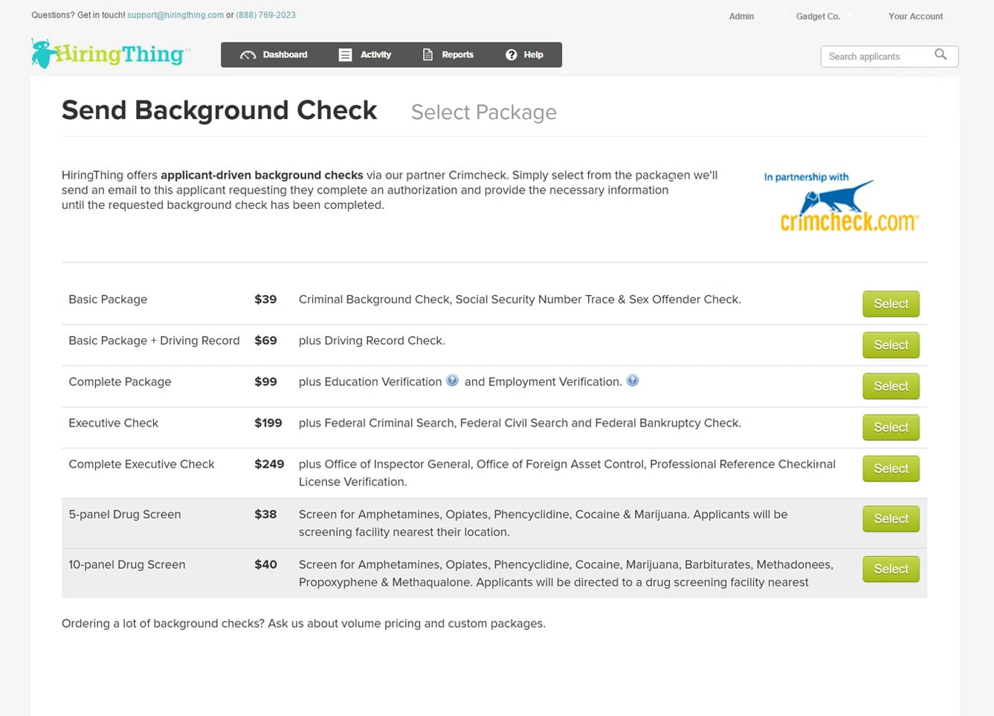Click the 'Basic Package + Driving Record' text
This screenshot has height=716, width=994.
coord(154,341)
